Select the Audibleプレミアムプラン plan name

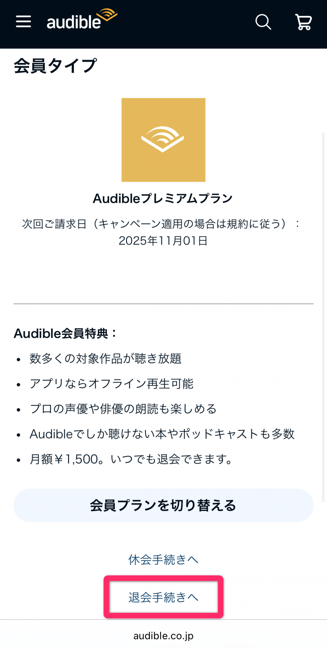click(163, 198)
